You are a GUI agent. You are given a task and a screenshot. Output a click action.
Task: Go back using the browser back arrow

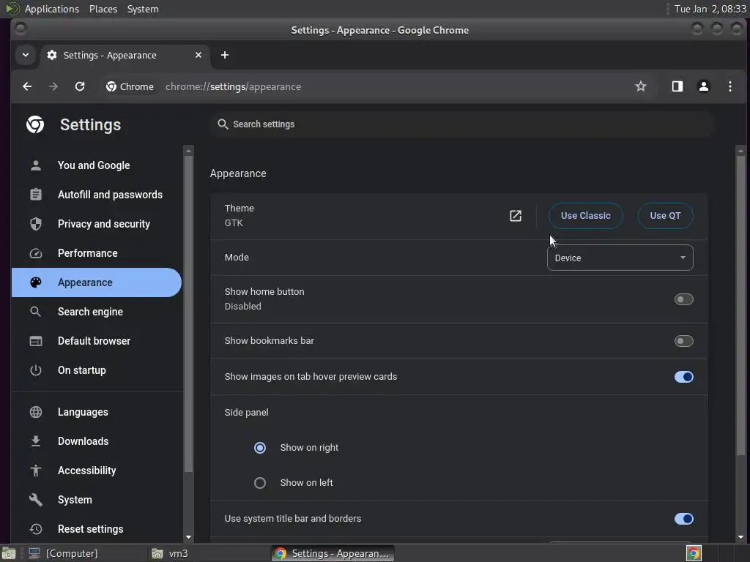click(27, 86)
